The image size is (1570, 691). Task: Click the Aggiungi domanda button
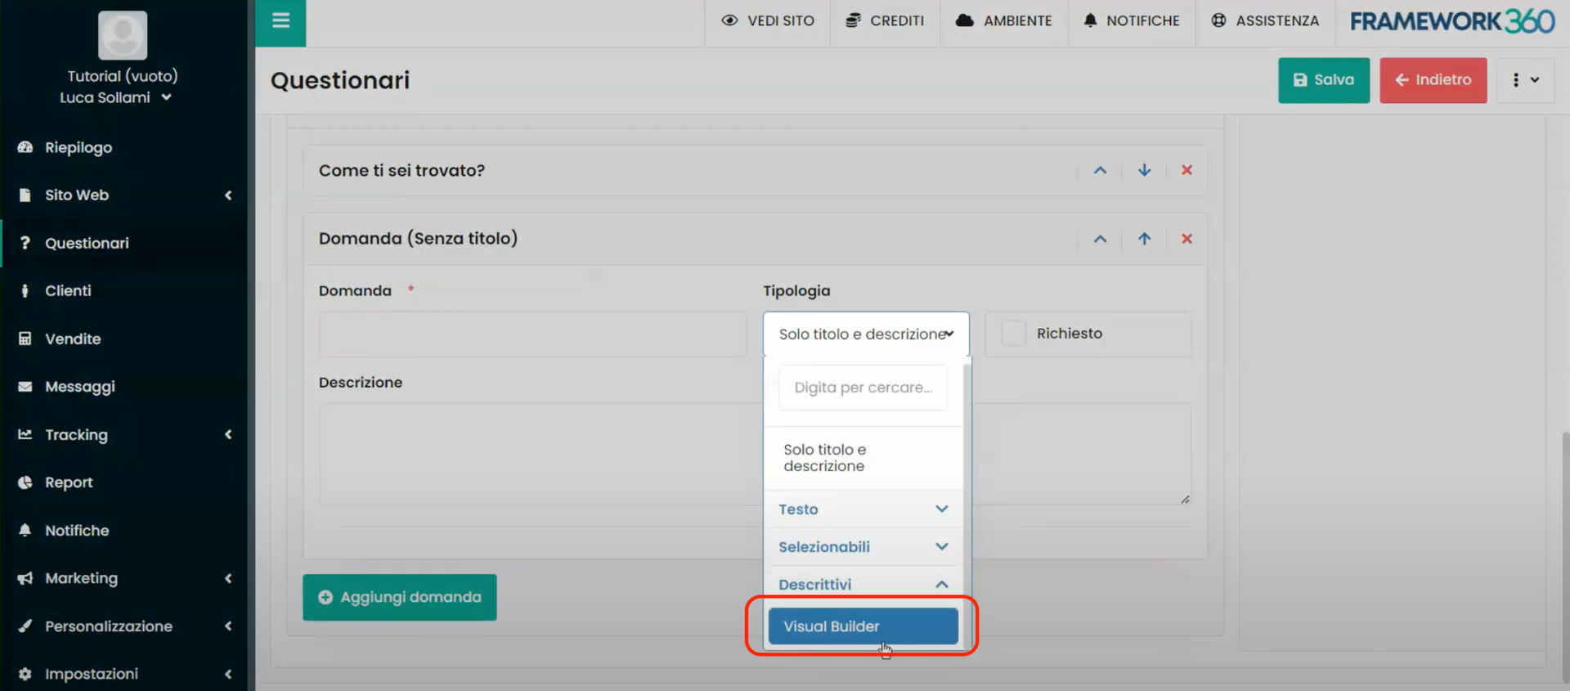(x=399, y=598)
